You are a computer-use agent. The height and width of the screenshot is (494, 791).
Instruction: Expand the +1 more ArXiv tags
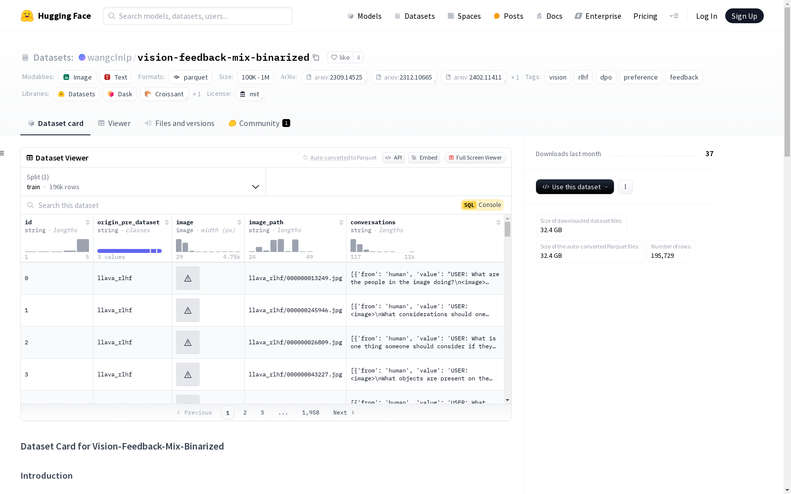(x=515, y=77)
